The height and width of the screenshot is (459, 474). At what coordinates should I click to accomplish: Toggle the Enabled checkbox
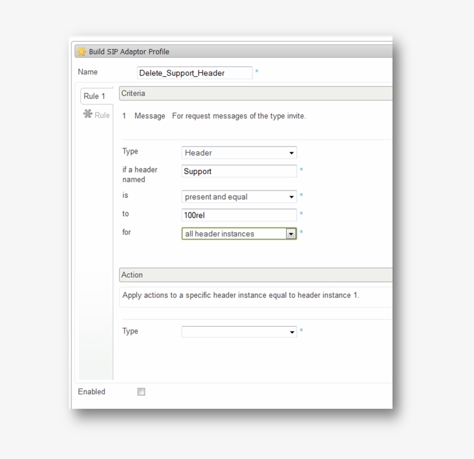tap(141, 392)
